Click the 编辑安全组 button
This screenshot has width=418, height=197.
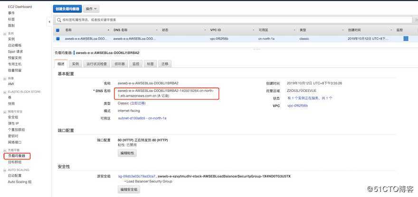pos(129,189)
